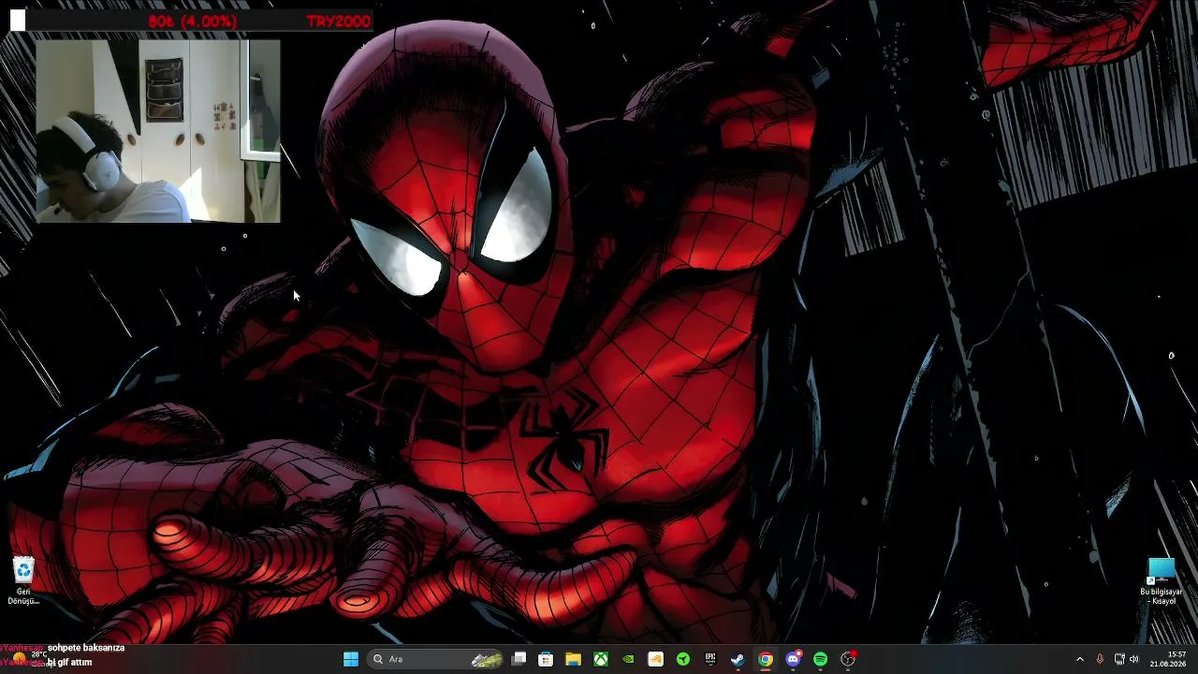Open Steam from the taskbar
The image size is (1198, 674).
[738, 659]
